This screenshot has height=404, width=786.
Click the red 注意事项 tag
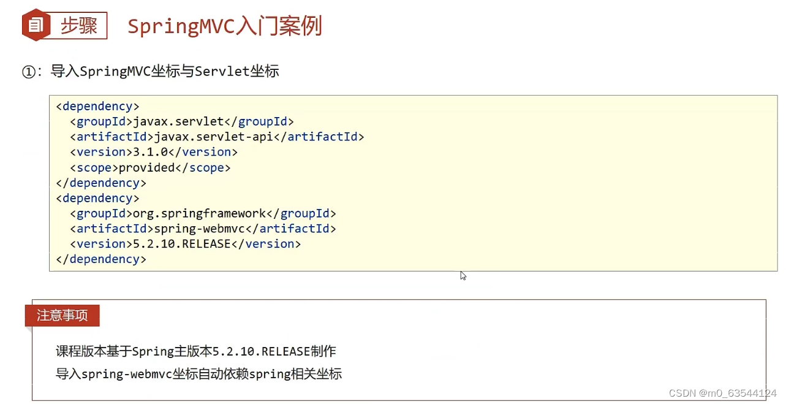[x=62, y=316]
